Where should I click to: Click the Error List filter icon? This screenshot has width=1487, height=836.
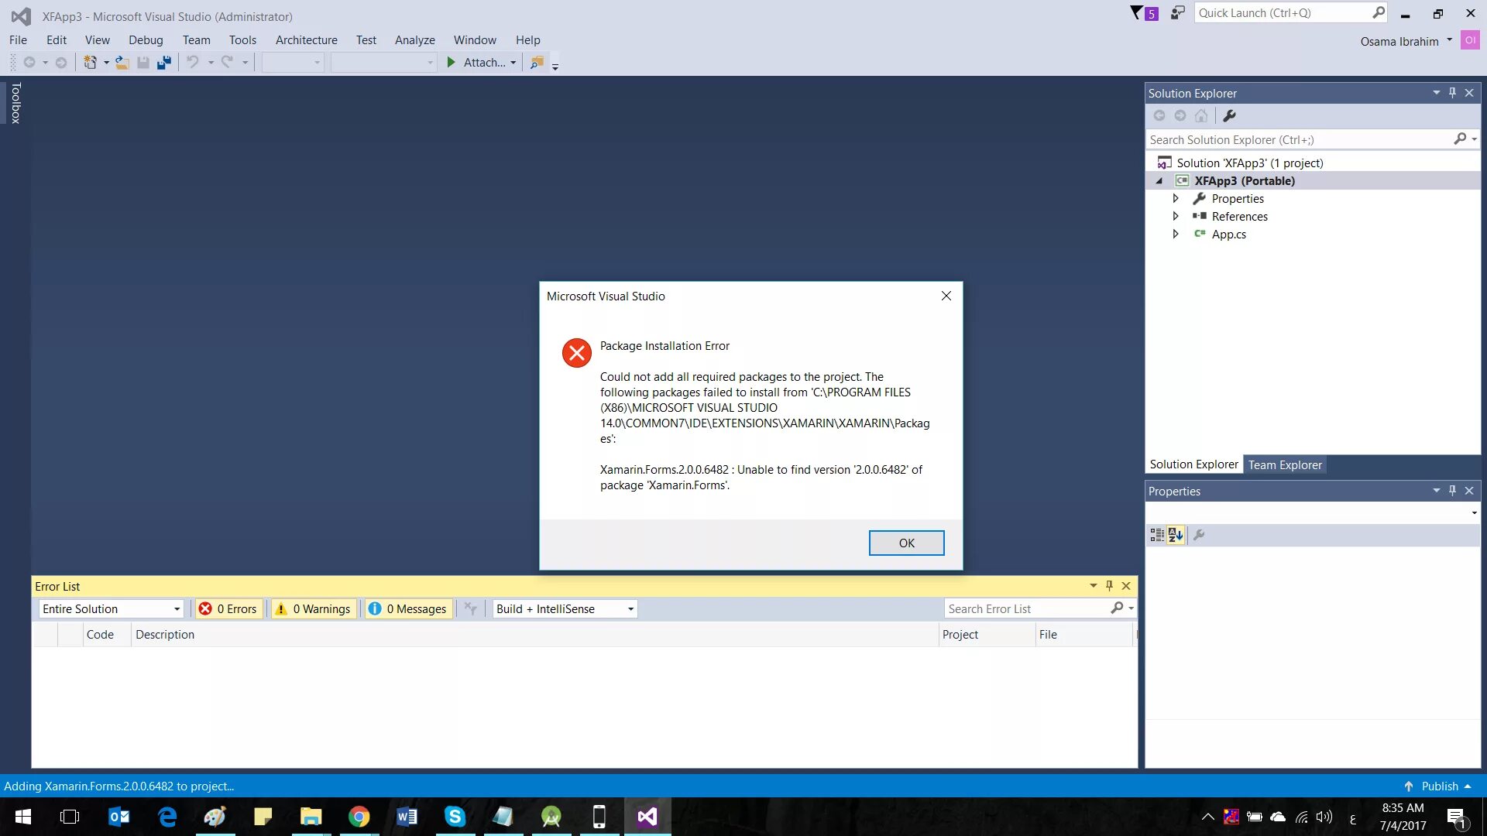[470, 609]
